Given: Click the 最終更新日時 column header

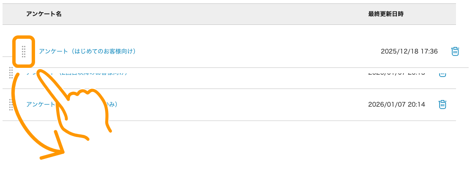Looking at the screenshot, I should [x=385, y=14].
